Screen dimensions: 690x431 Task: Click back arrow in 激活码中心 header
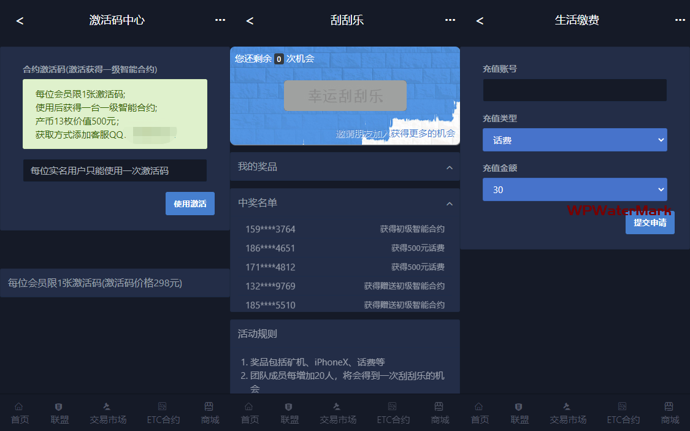coord(20,21)
